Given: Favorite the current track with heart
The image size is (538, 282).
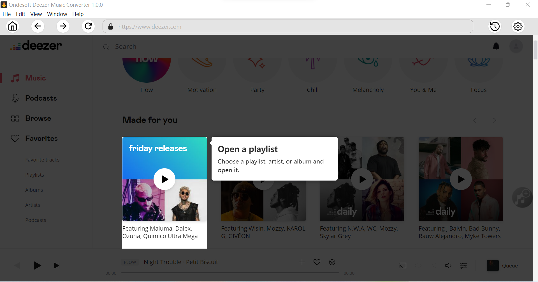Looking at the screenshot, I should (317, 262).
